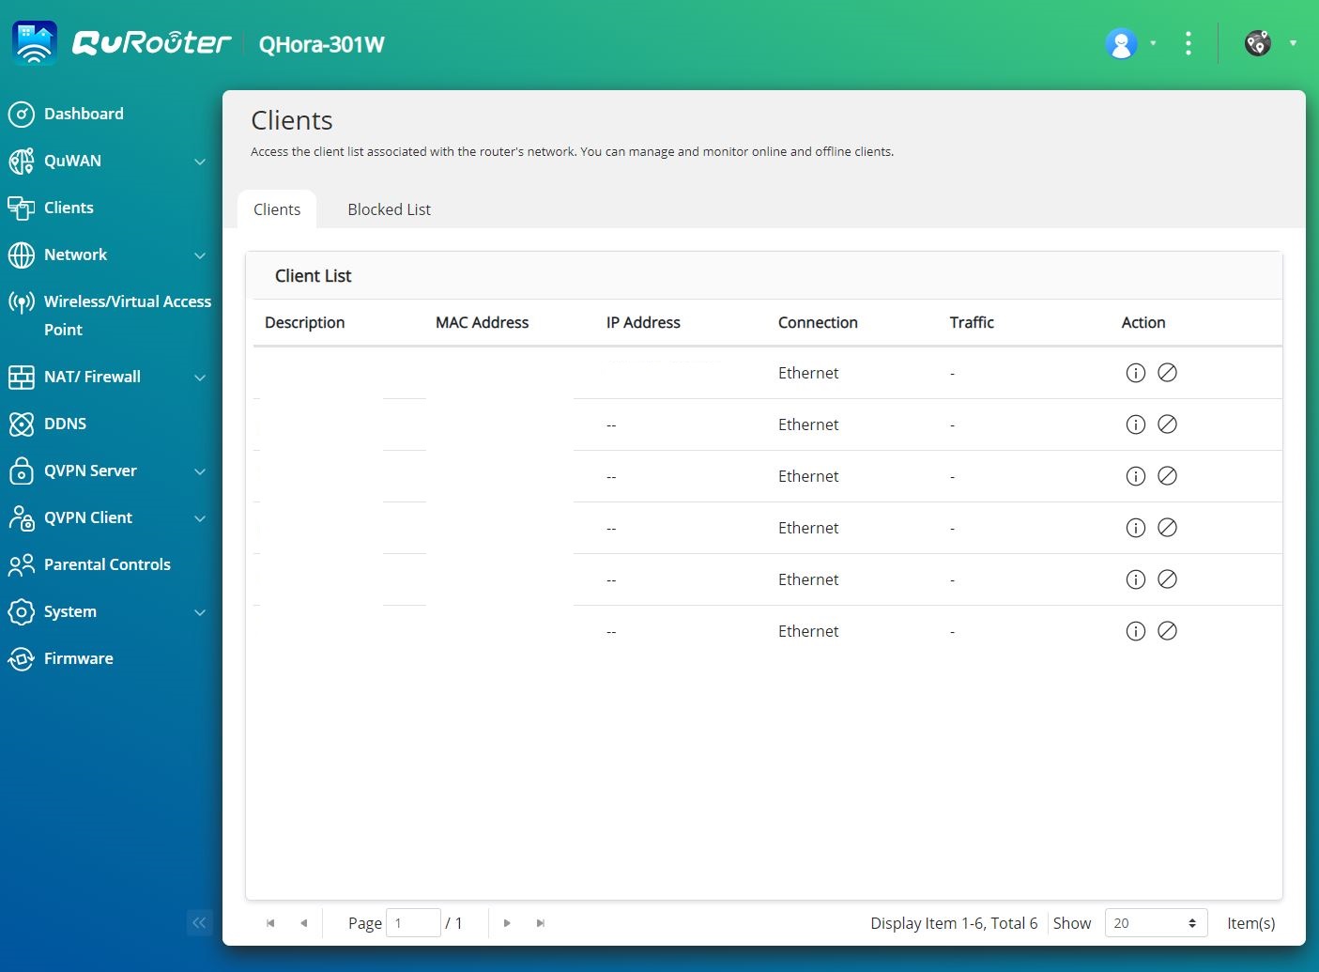1319x972 pixels.
Task: Click the QuRouter logo icon
Action: (x=35, y=43)
